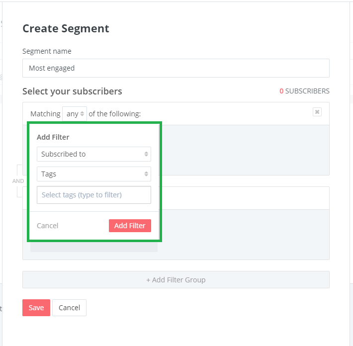Click the 0 SUBSCRIBERS counter

(304, 91)
